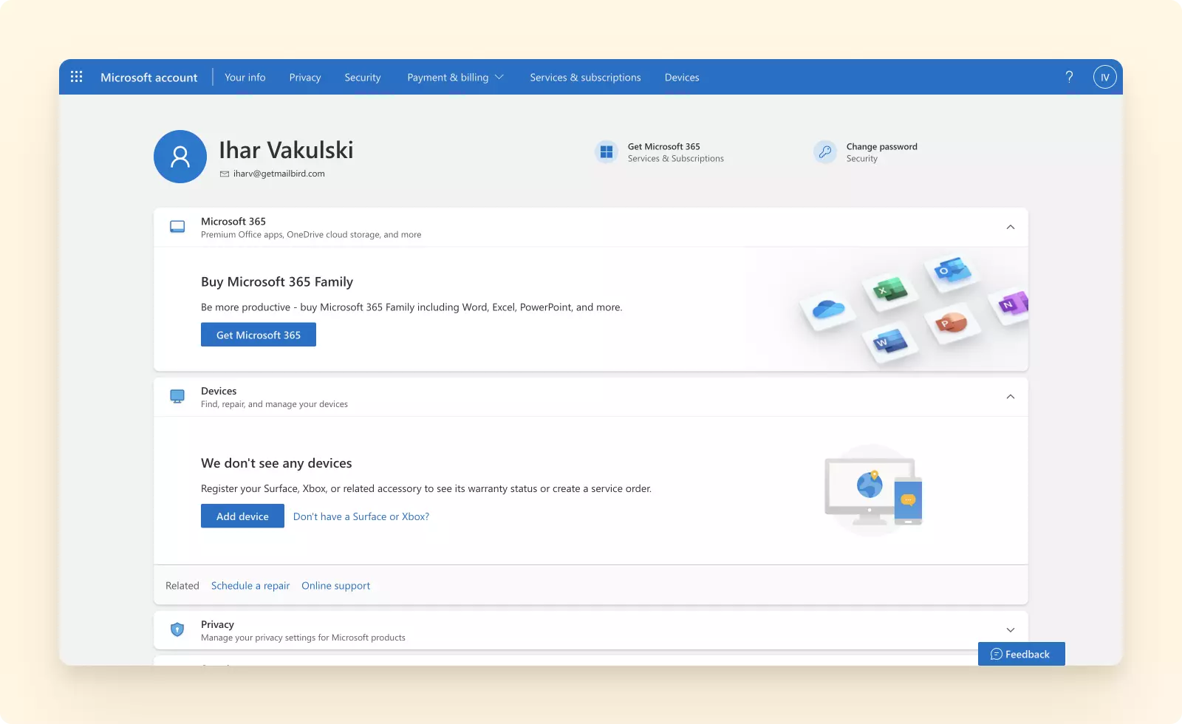Select Your info in the top bar

pos(245,78)
